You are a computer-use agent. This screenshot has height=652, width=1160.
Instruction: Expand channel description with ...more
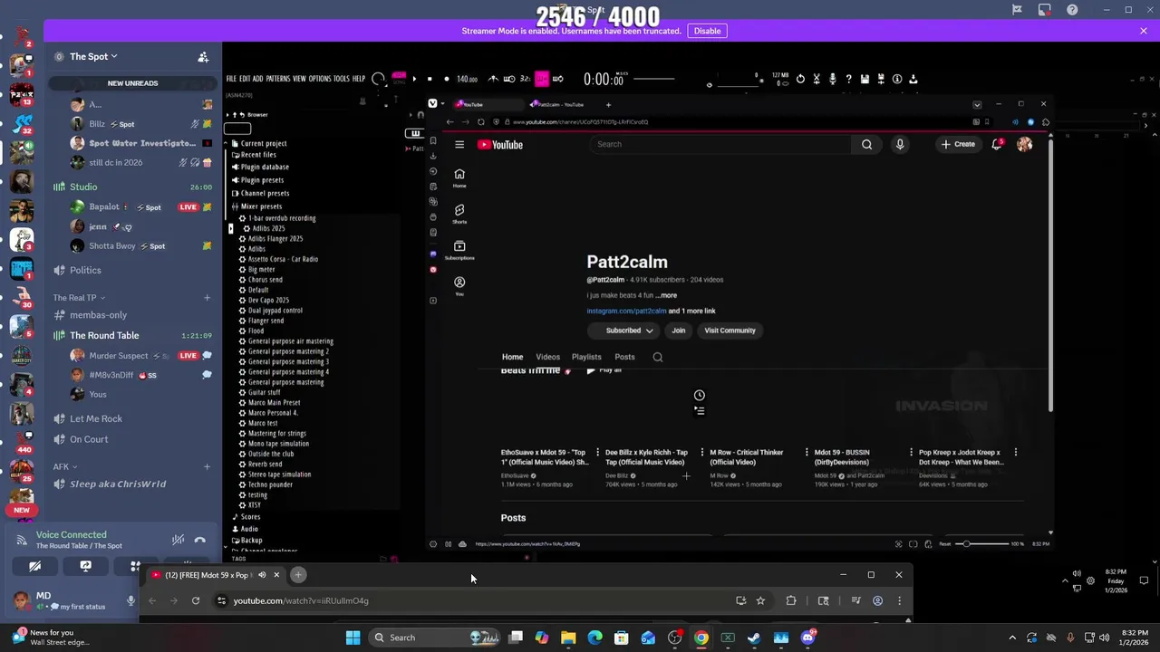[666, 295]
